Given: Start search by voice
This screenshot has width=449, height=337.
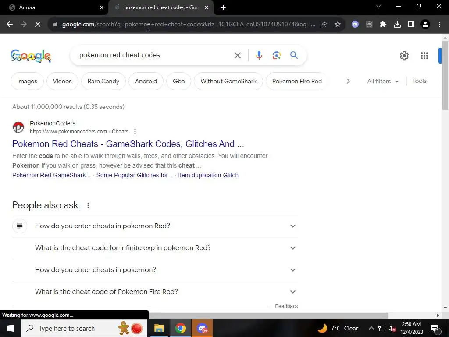Looking at the screenshot, I should click(259, 55).
